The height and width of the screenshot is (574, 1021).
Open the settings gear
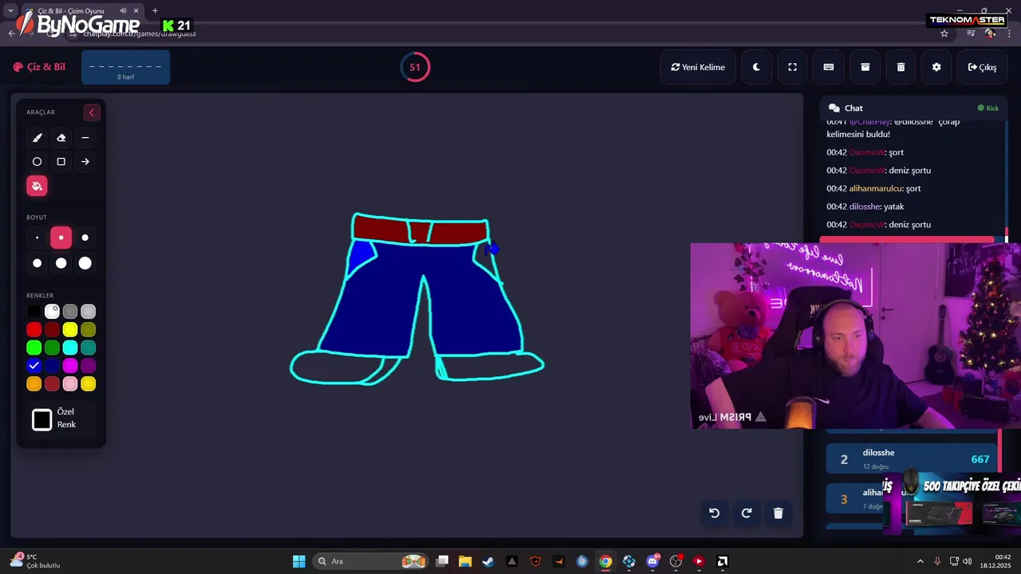coord(936,67)
